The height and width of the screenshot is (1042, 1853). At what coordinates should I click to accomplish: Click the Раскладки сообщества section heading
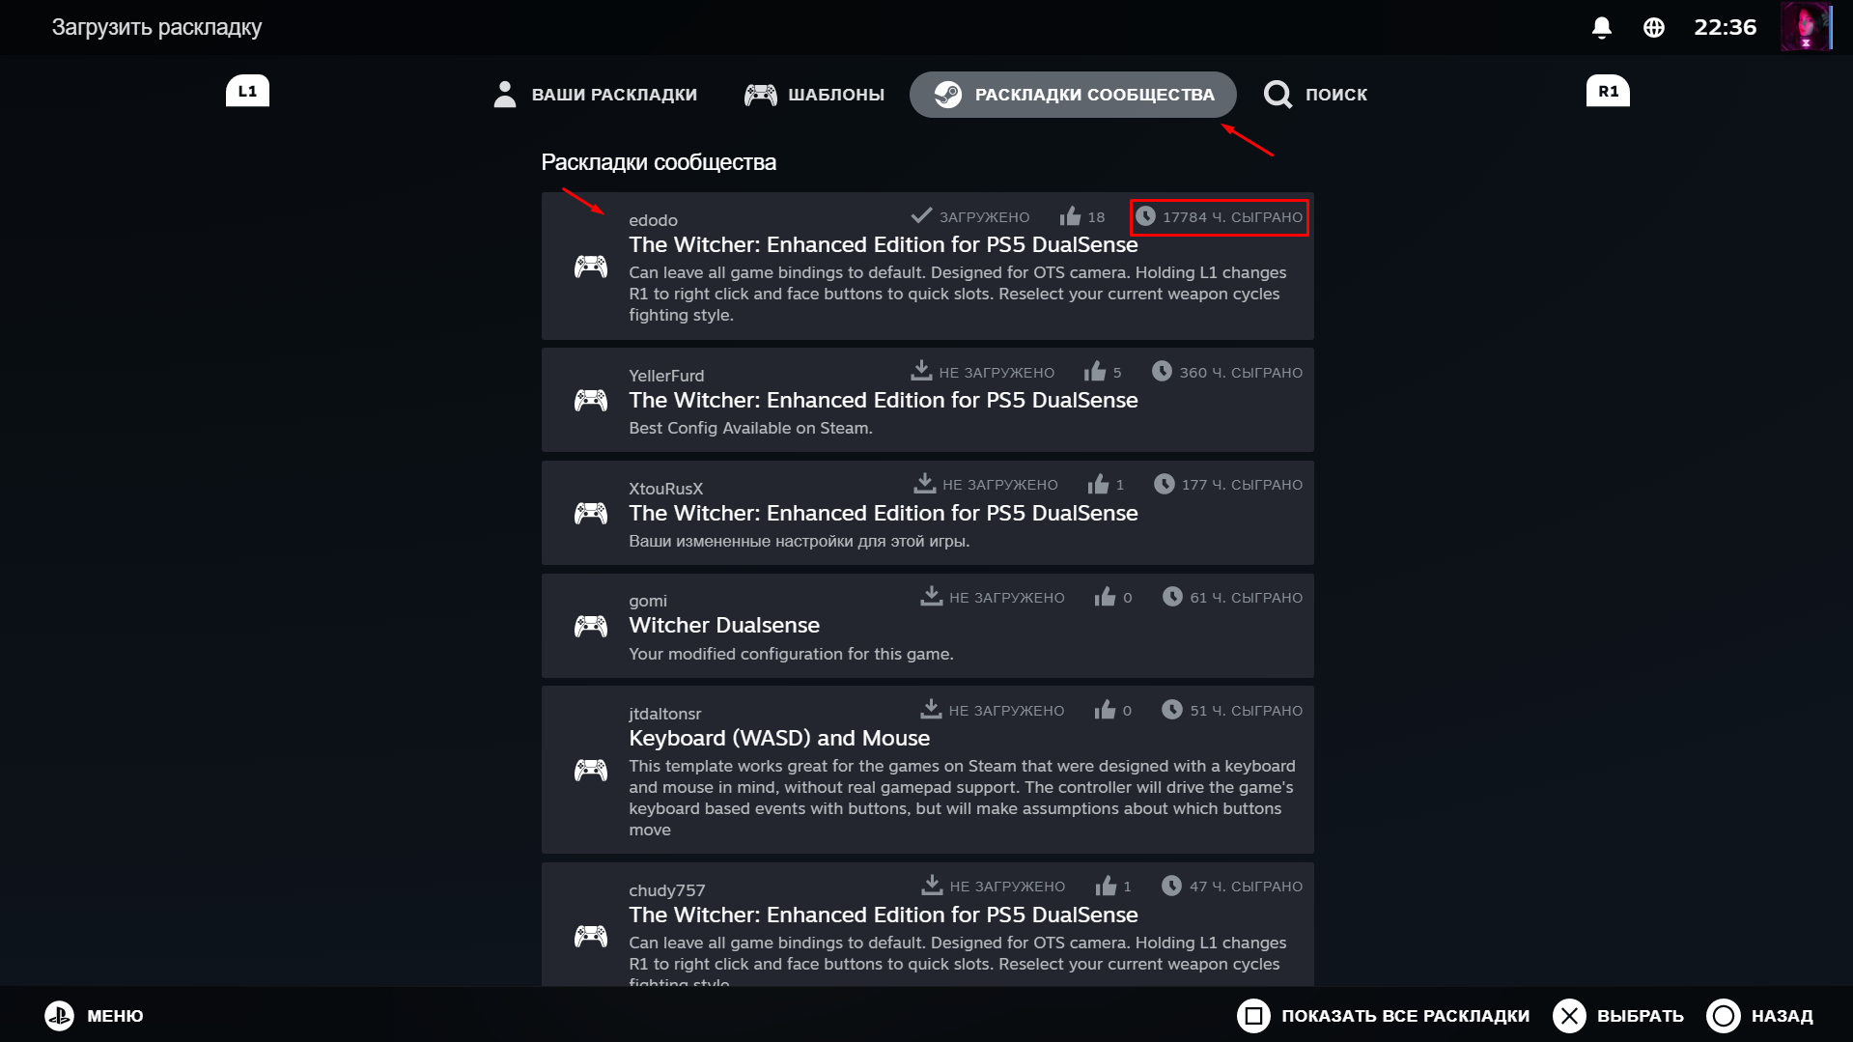[x=659, y=162]
